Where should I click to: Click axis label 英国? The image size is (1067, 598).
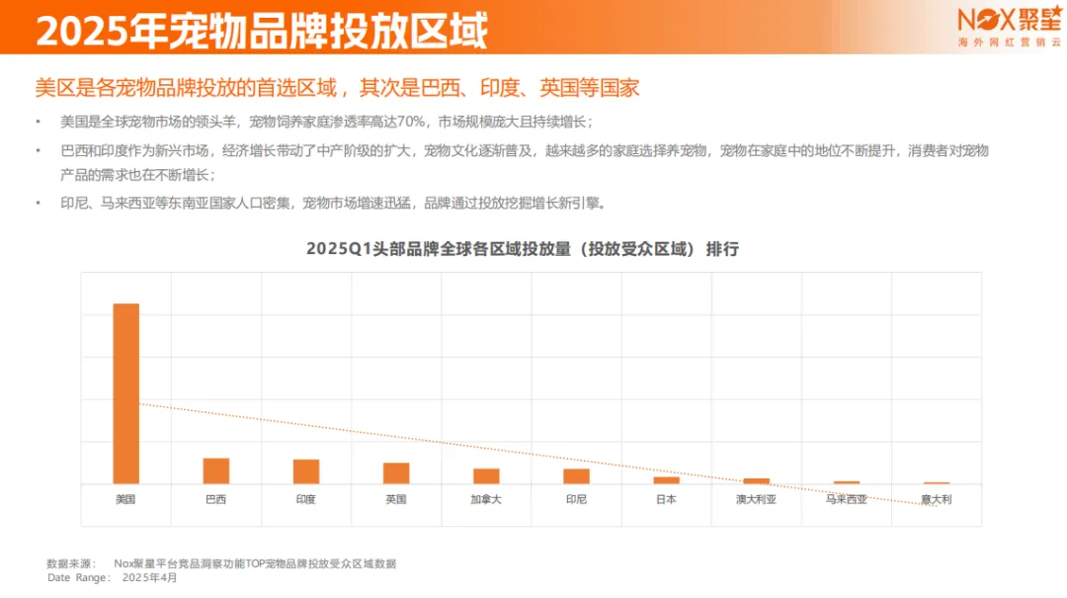click(x=396, y=500)
